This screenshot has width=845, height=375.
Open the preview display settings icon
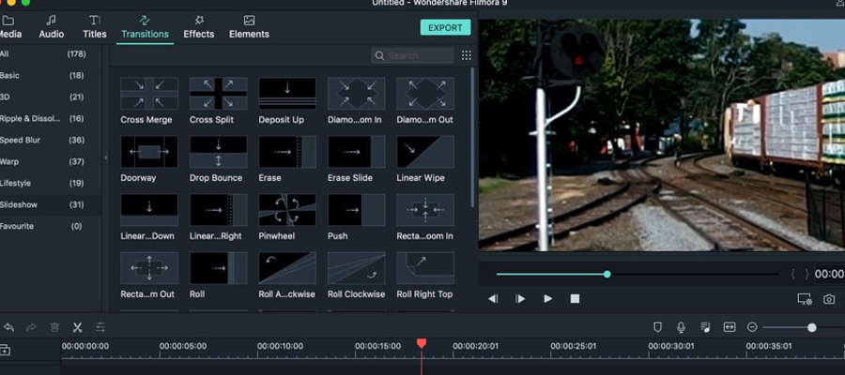pyautogui.click(x=804, y=299)
